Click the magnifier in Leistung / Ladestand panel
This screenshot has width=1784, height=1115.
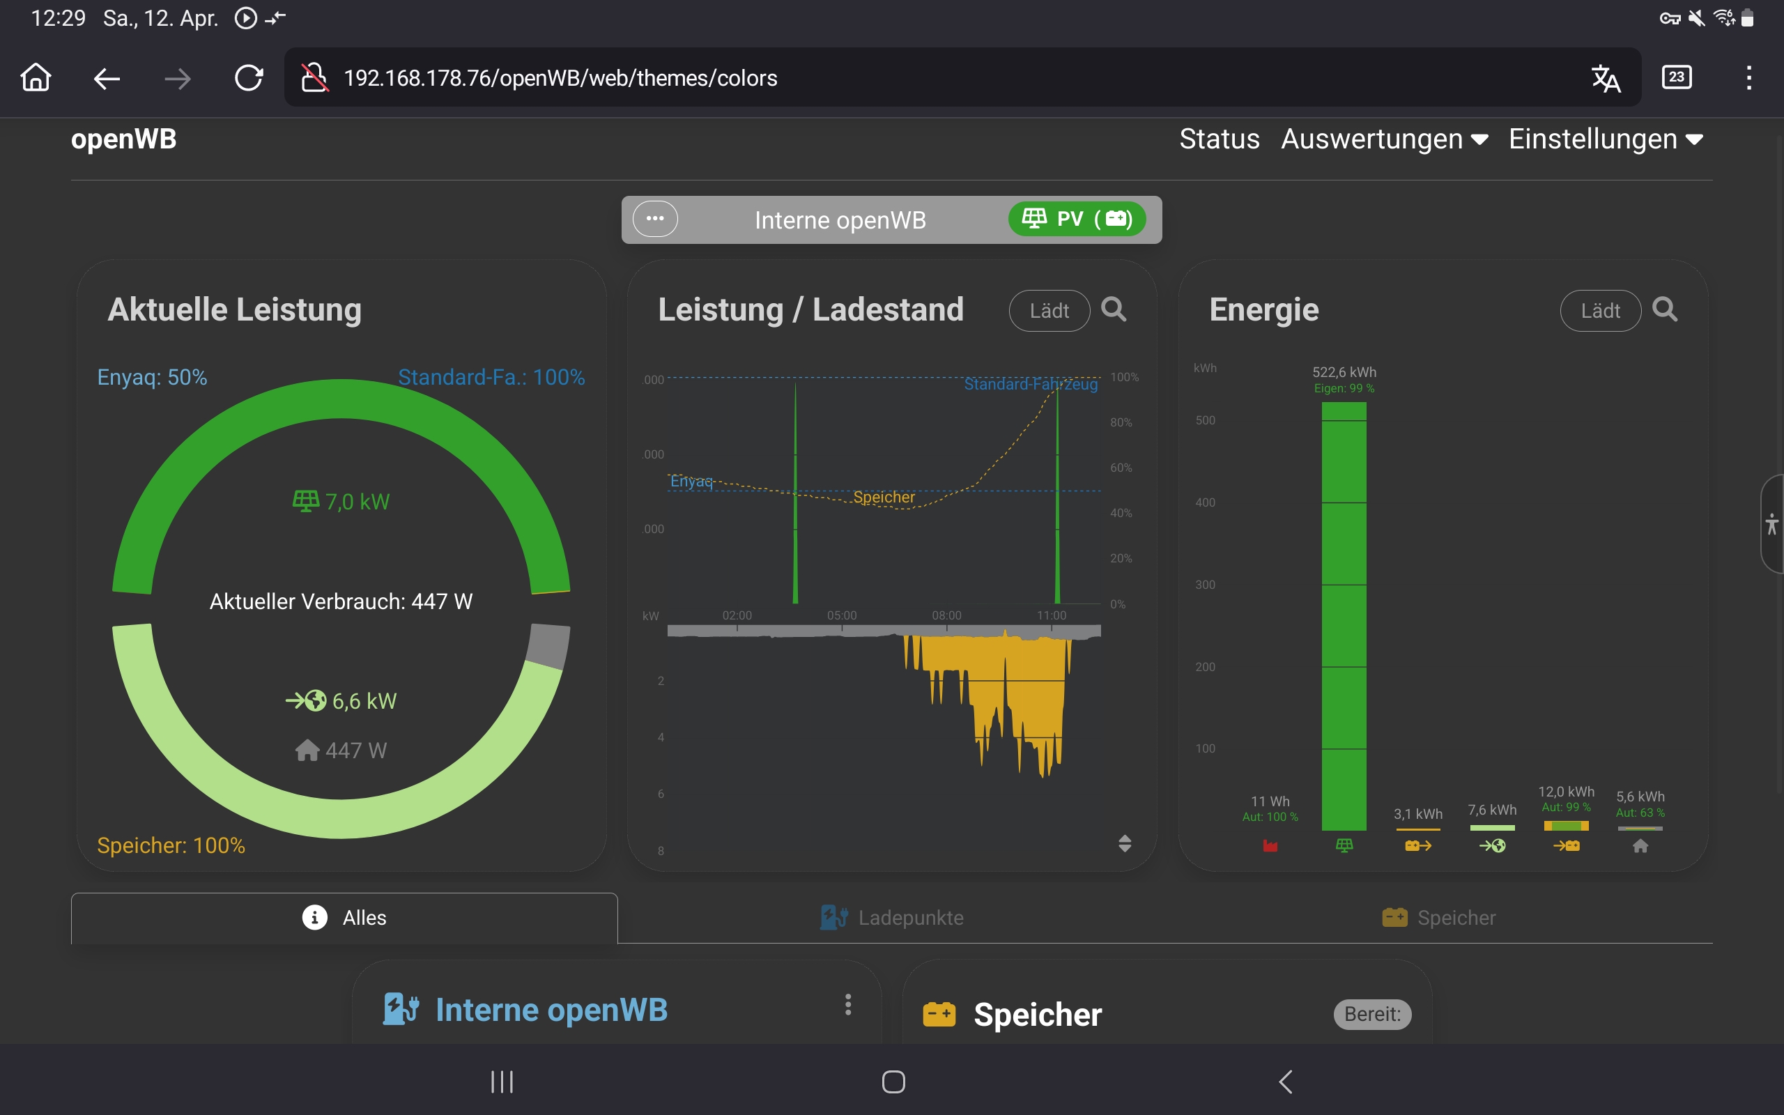1113,309
